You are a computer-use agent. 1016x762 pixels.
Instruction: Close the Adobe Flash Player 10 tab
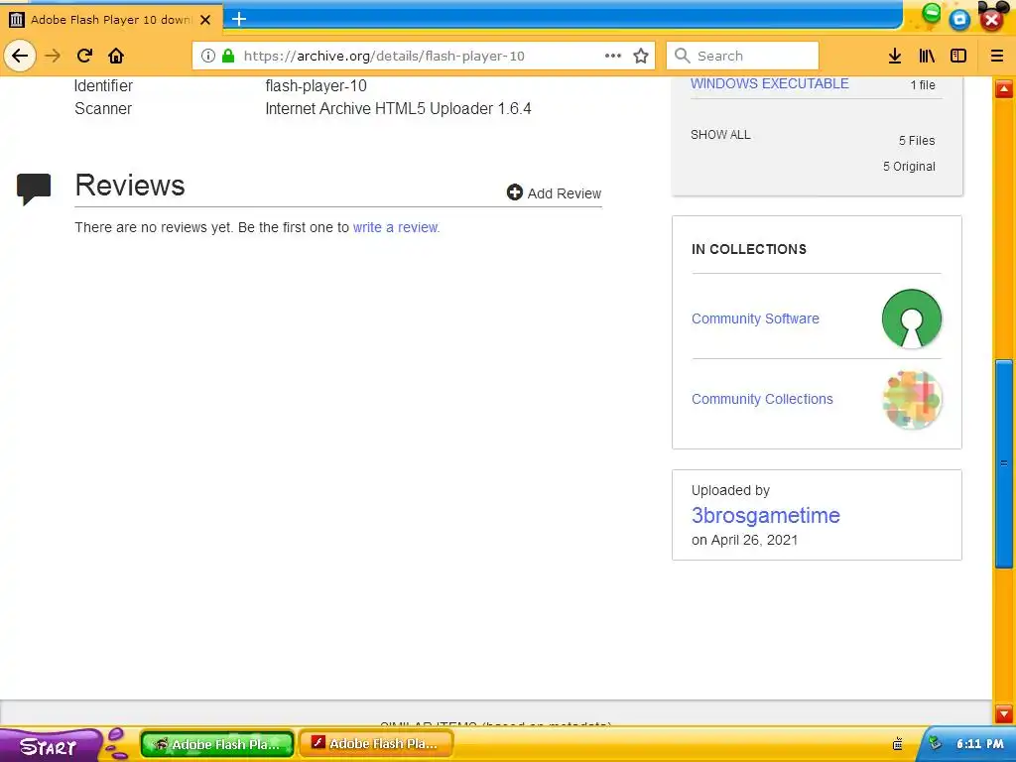(205, 20)
